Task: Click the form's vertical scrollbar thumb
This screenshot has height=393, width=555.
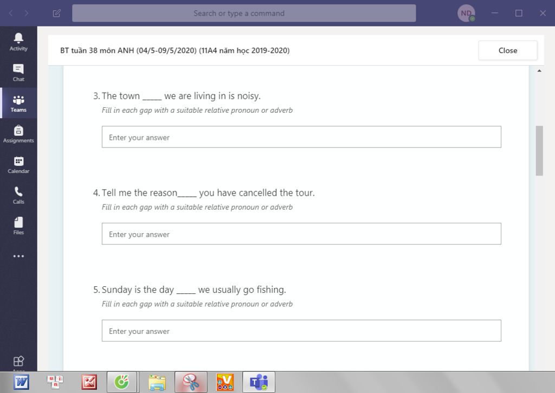Action: tap(539, 151)
